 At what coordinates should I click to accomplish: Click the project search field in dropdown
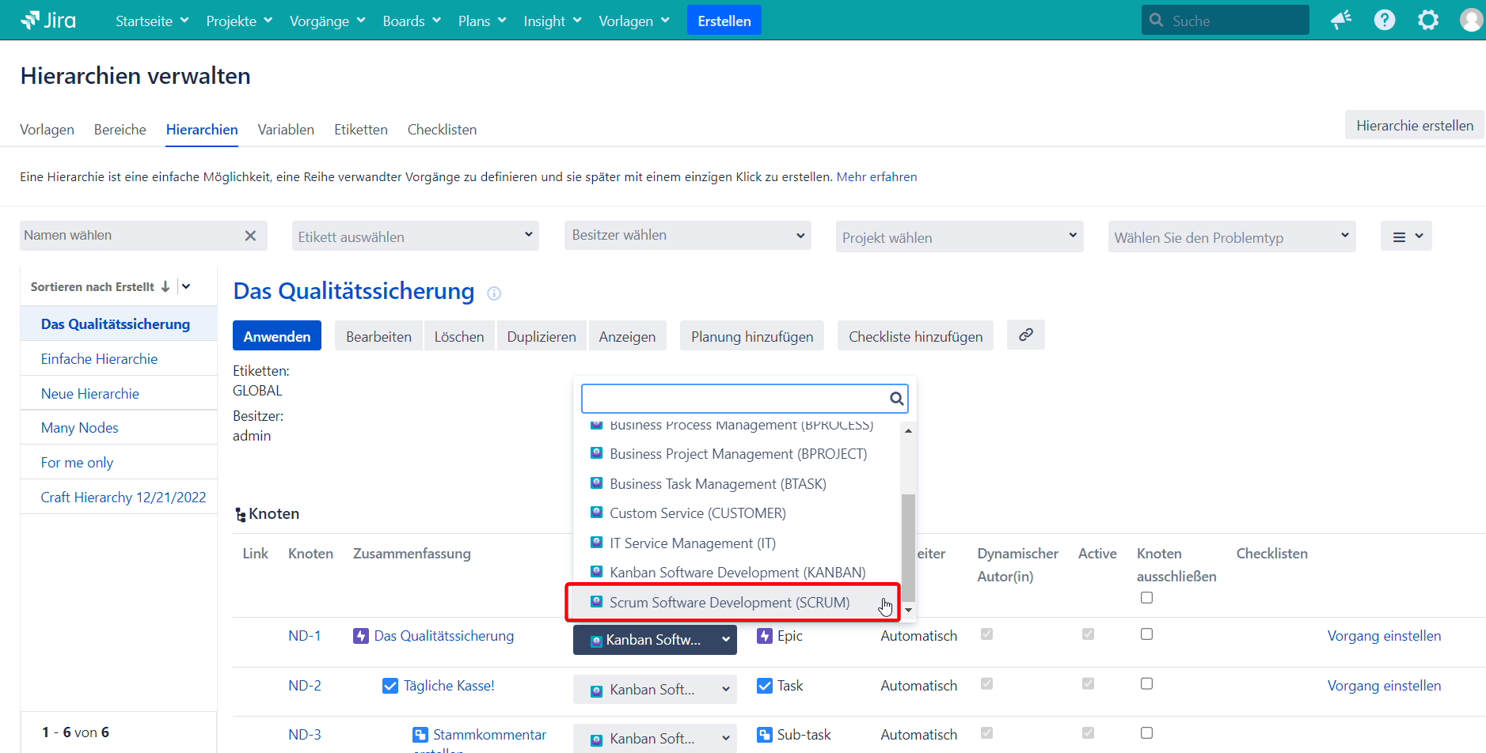coord(734,399)
